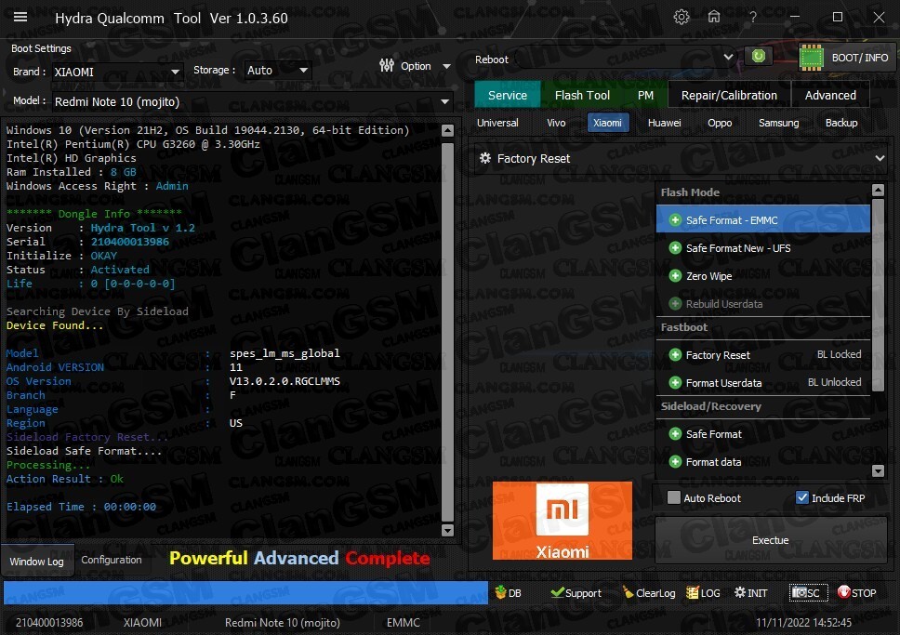Viewport: 900px width, 635px height.
Task: Click the INIT gear icon
Action: 740,592
